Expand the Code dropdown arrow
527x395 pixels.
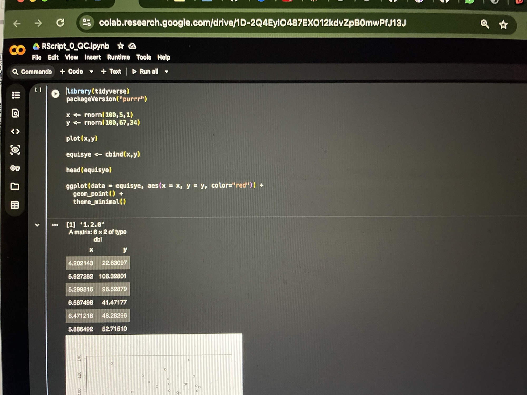tap(91, 72)
